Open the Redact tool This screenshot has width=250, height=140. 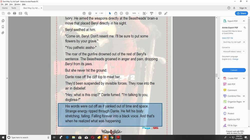coord(231,107)
